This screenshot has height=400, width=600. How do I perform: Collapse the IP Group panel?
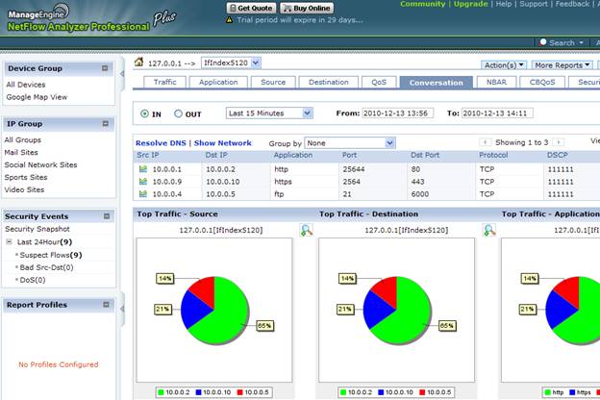106,124
